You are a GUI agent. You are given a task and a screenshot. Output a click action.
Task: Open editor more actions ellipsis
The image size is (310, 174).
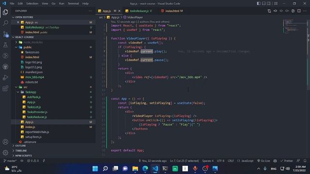click(305, 11)
